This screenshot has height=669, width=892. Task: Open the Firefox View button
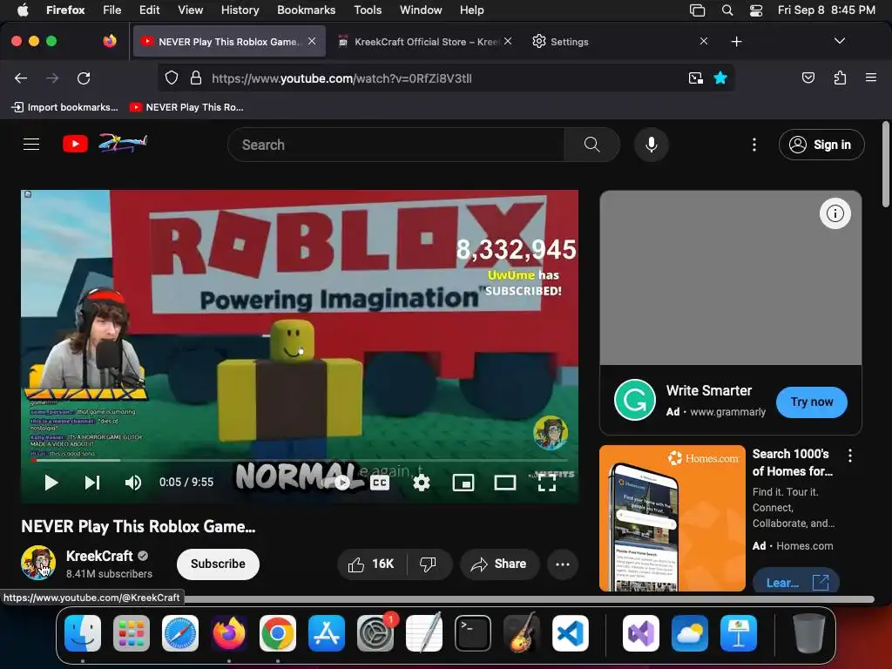point(110,41)
